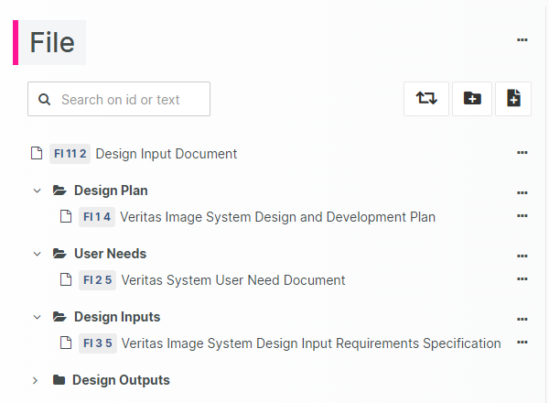This screenshot has width=549, height=403.
Task: Open options for User Needs folder
Action: tap(522, 256)
